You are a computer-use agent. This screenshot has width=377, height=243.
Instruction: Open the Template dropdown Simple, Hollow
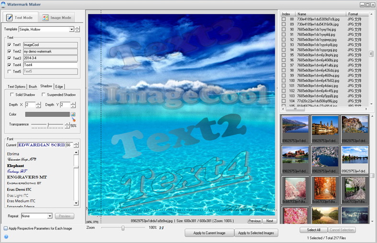click(x=46, y=29)
